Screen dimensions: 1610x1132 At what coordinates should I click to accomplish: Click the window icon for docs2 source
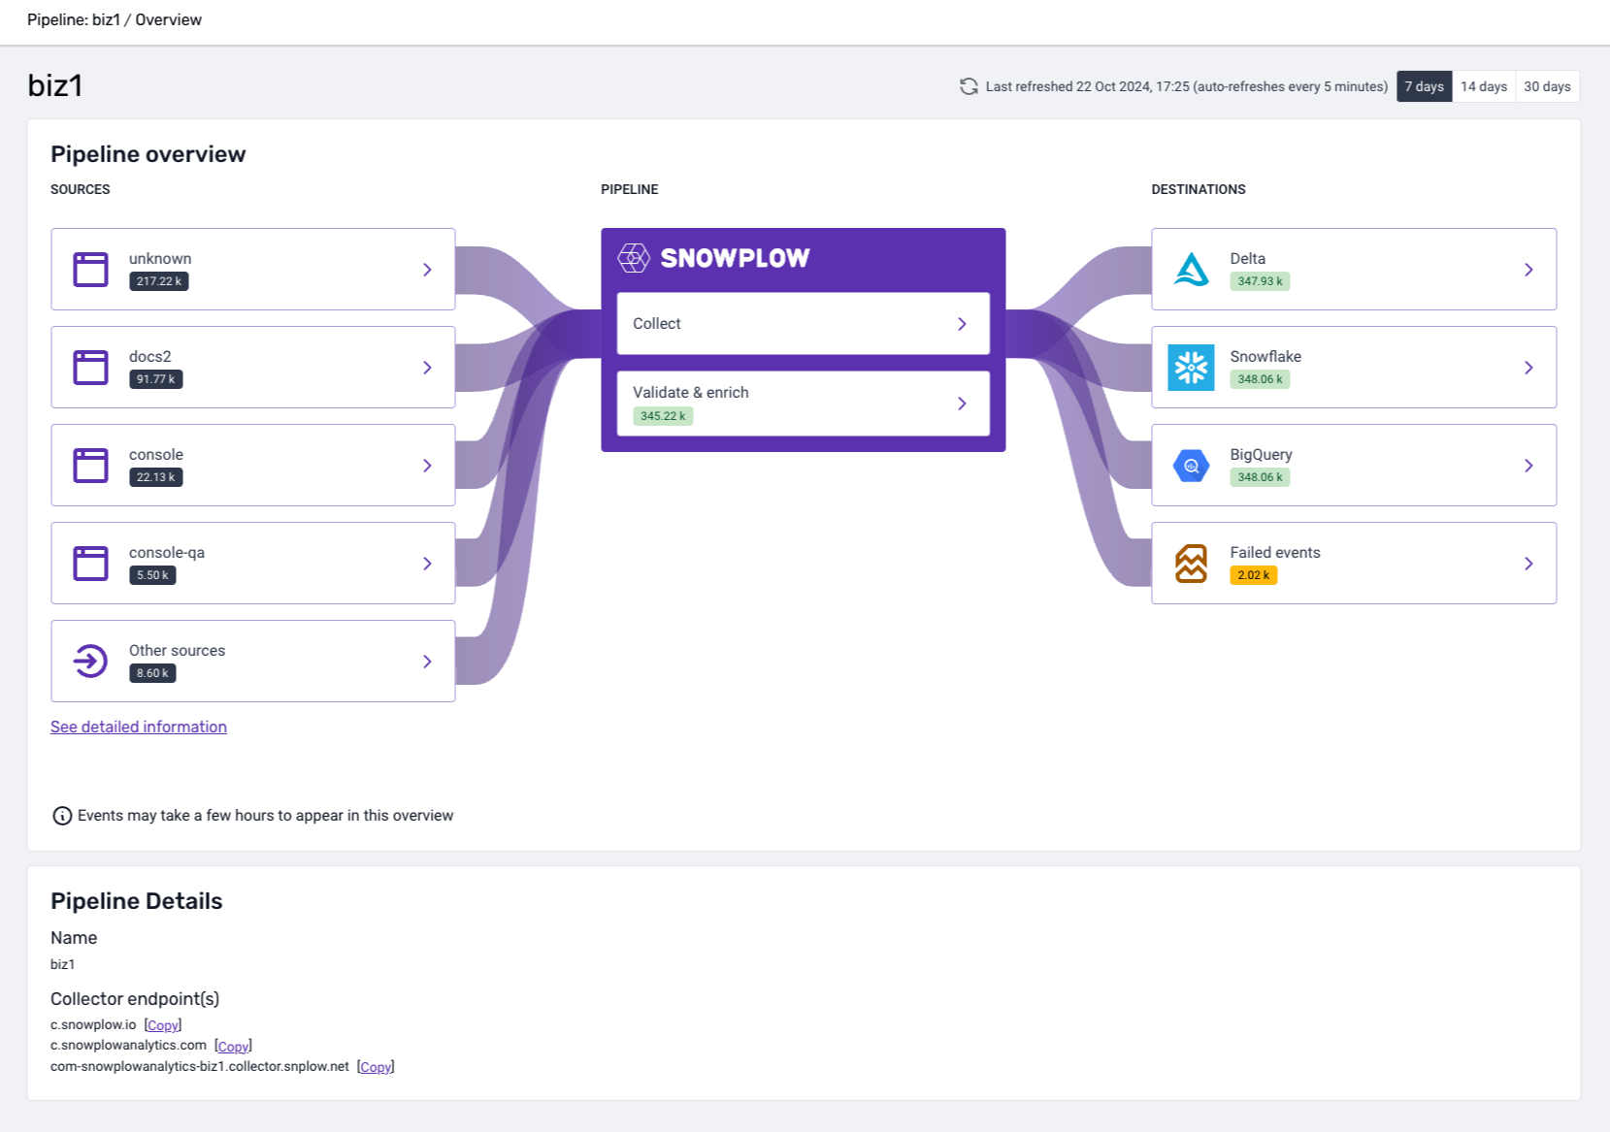[x=91, y=368]
